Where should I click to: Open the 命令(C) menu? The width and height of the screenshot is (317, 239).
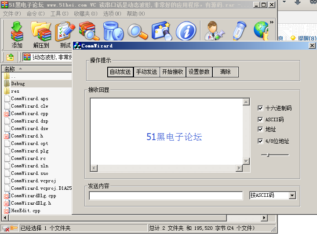pos(36,14)
